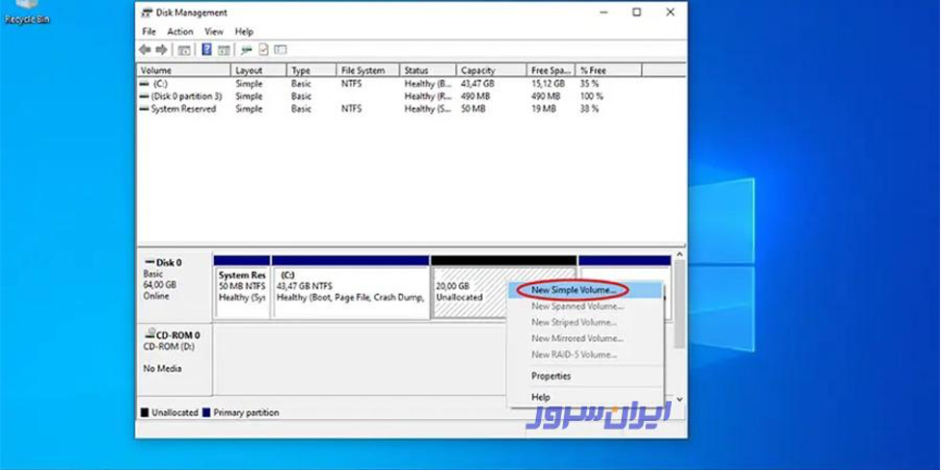Click New Mirrored Volume... context menu entry
This screenshot has width=942, height=471.
(x=586, y=339)
